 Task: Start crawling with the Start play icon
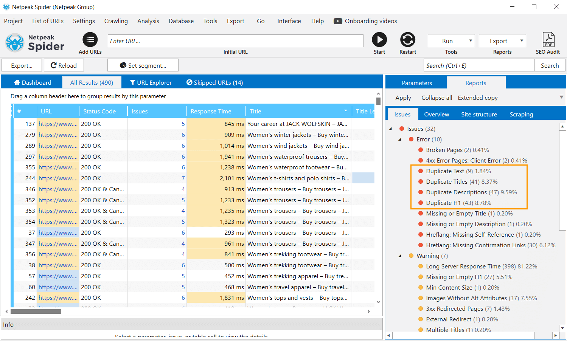(x=379, y=40)
